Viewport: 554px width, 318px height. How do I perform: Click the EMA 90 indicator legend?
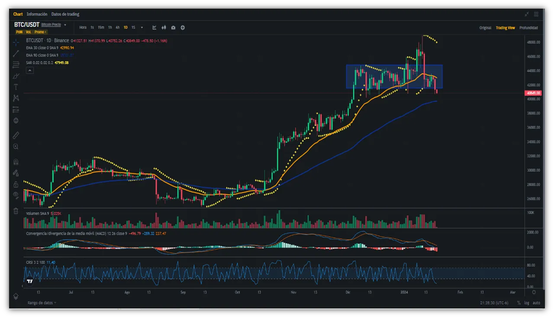pyautogui.click(x=50, y=55)
